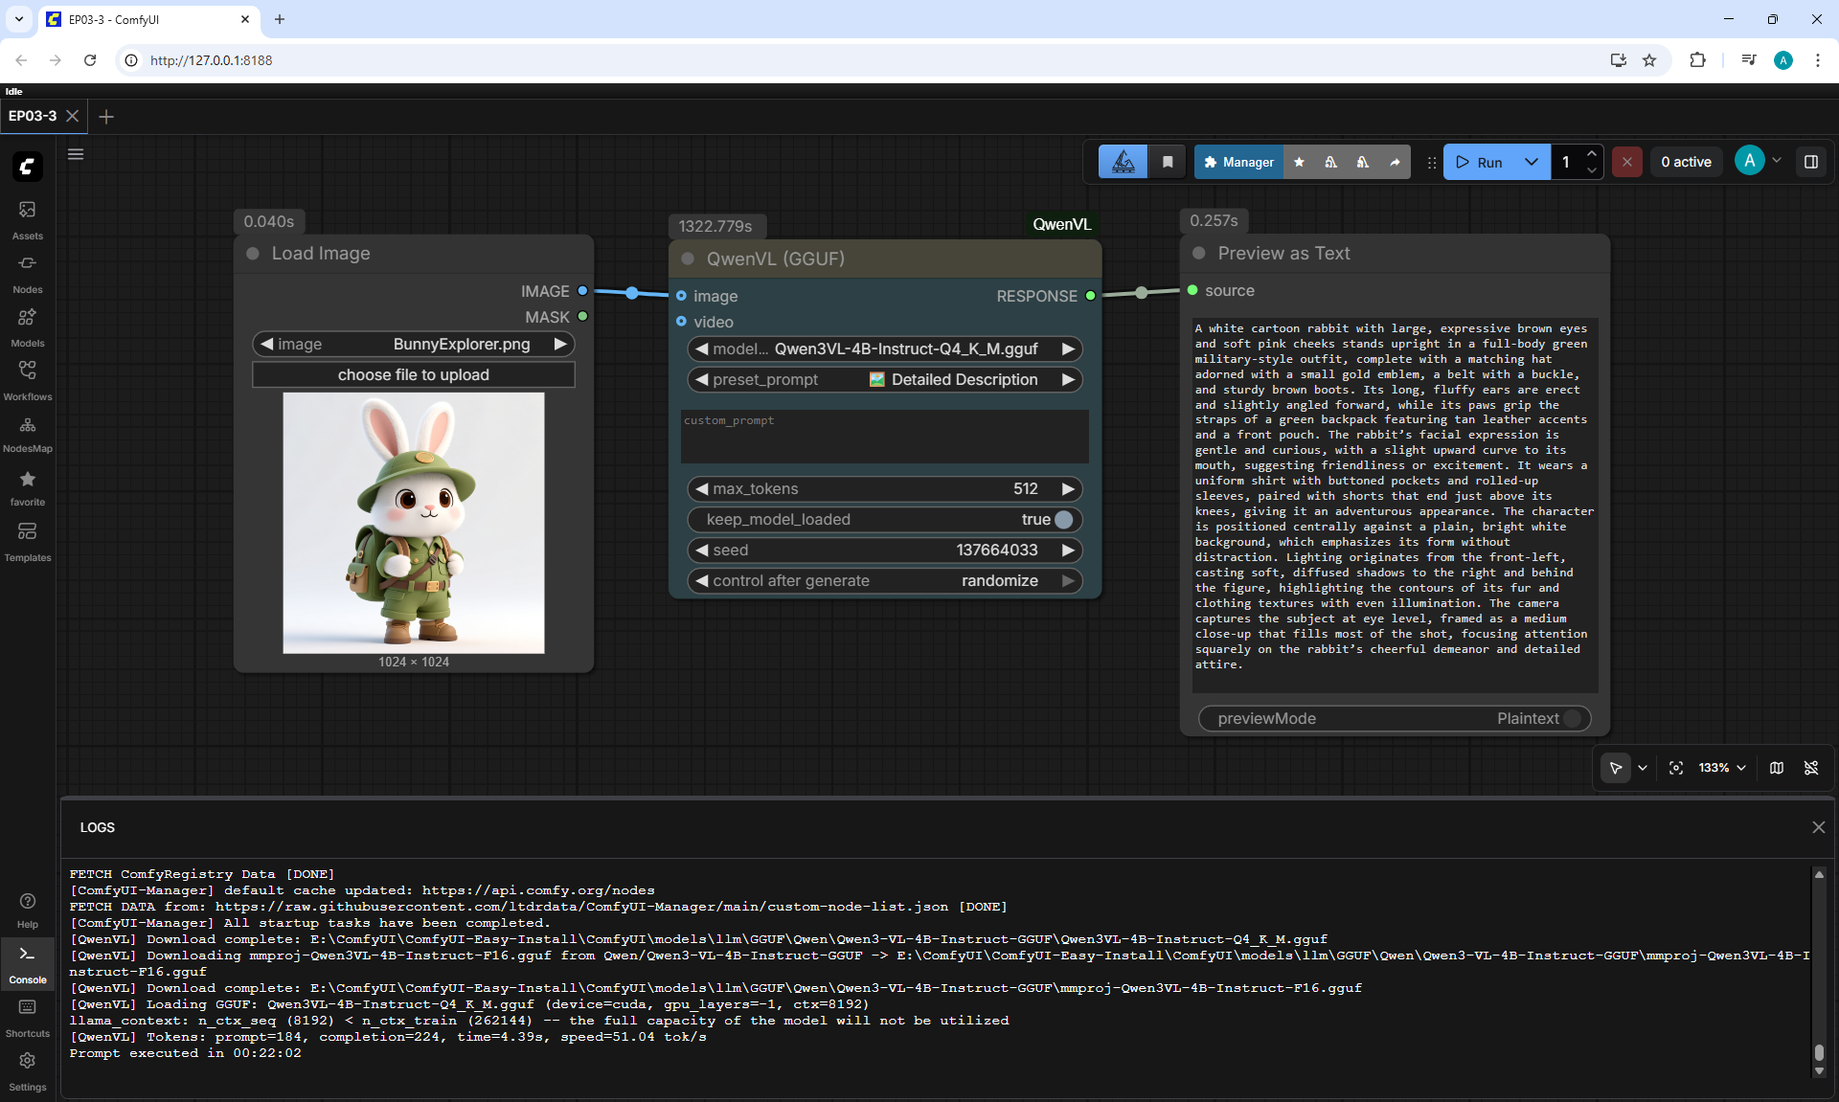Screen dimensions: 1839x1102
Task: Open the Nodes library panel
Action: click(x=27, y=273)
